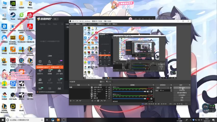Open the Edge browser on the taskbar
The height and width of the screenshot is (122, 217).
(53, 120)
